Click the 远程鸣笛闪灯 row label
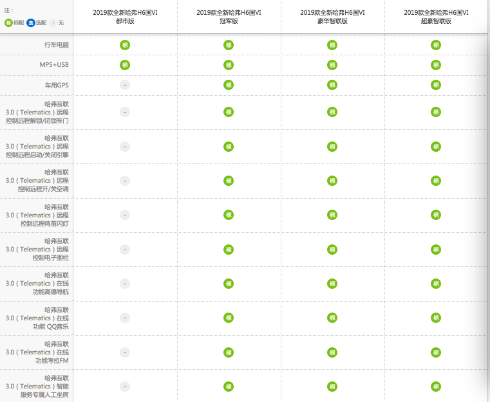This screenshot has width=490, height=402. pos(37,215)
